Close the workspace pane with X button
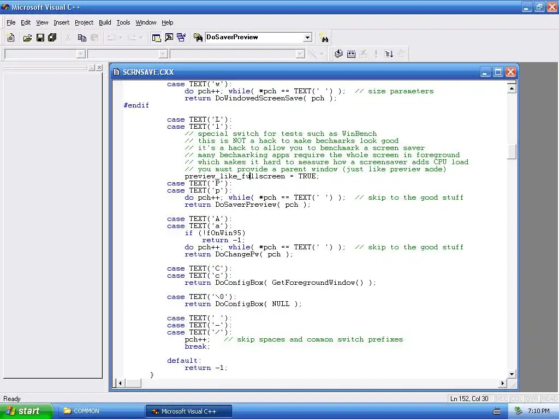Screen dimensions: 559x419 click(99, 67)
